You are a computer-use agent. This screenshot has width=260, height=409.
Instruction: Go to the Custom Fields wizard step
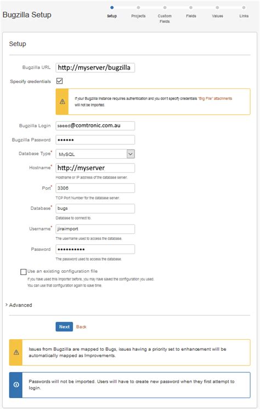(x=165, y=19)
